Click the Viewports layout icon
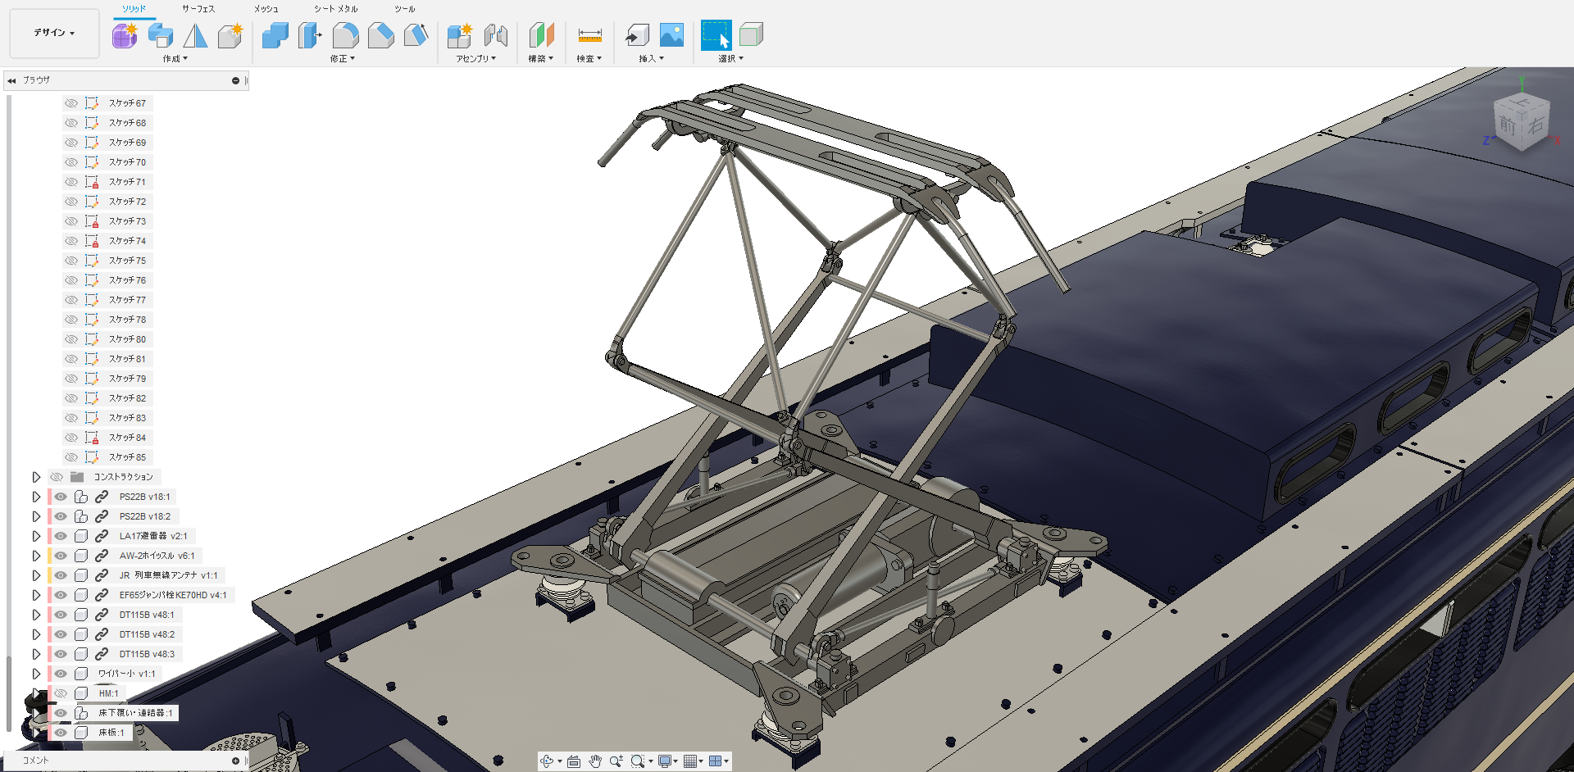The image size is (1574, 772). (716, 761)
